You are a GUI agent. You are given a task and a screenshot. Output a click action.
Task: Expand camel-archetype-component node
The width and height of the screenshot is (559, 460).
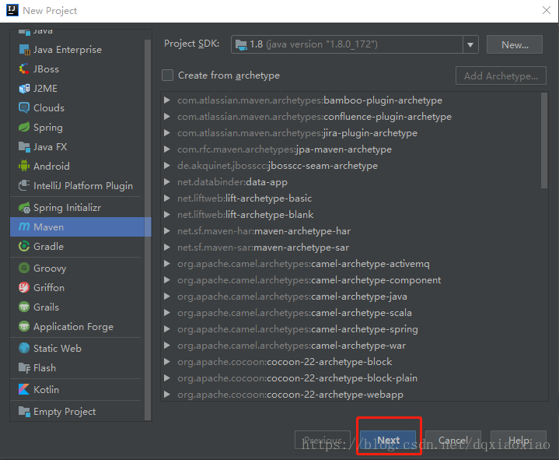coord(166,280)
